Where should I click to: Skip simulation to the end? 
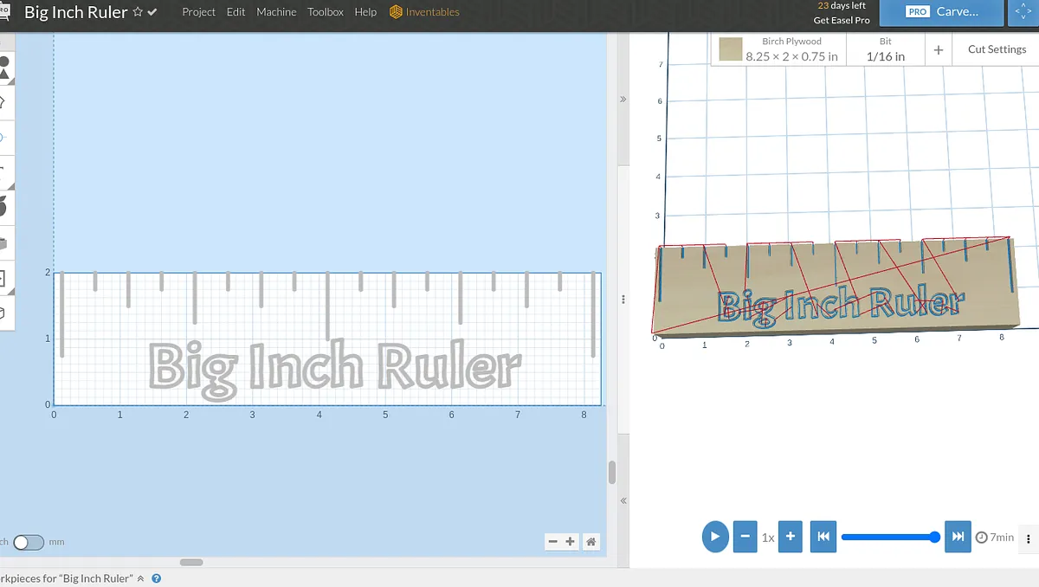click(958, 537)
